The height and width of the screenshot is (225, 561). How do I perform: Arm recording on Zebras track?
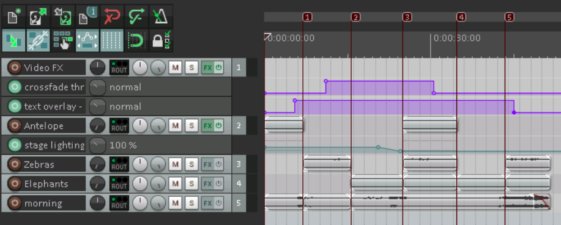click(15, 164)
